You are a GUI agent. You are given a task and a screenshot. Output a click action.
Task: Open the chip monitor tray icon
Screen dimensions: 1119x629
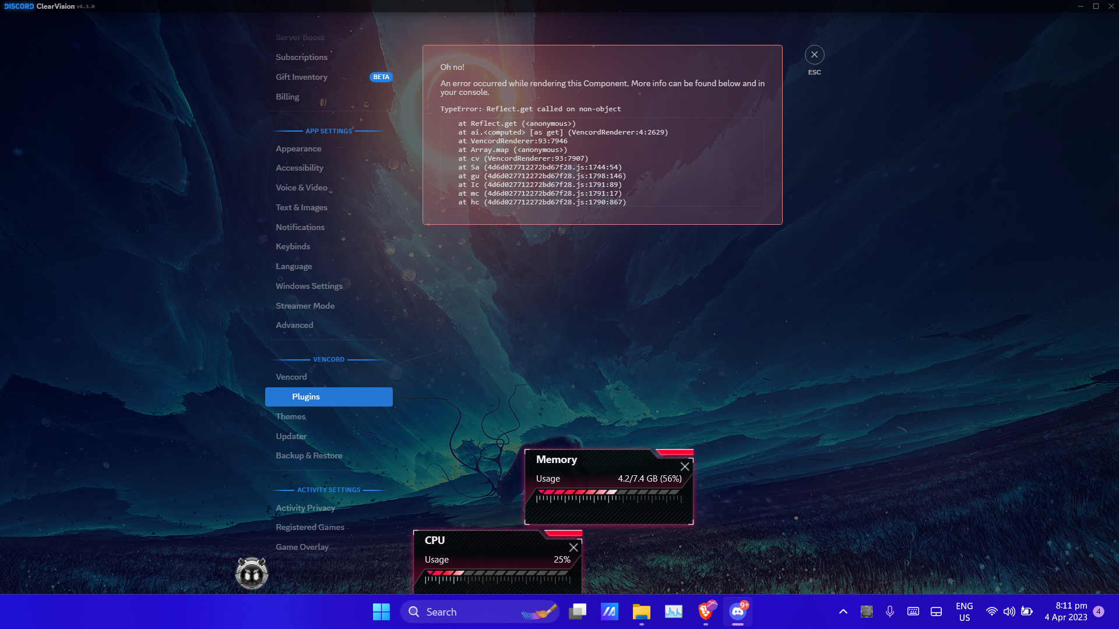coord(866,612)
